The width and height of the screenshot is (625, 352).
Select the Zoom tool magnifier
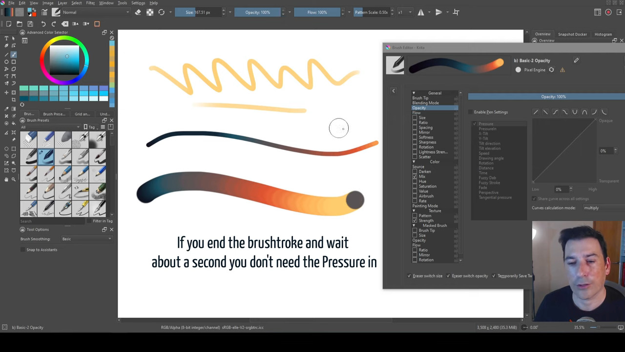[x=14, y=179]
